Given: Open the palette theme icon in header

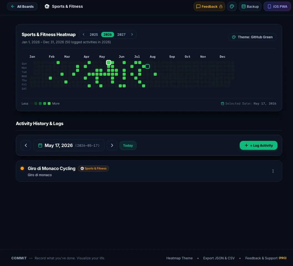Looking at the screenshot, I should 232,7.
